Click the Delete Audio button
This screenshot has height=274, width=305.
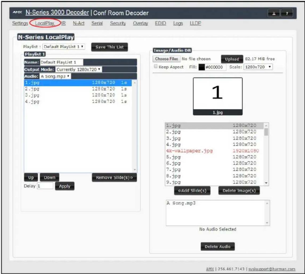218,247
